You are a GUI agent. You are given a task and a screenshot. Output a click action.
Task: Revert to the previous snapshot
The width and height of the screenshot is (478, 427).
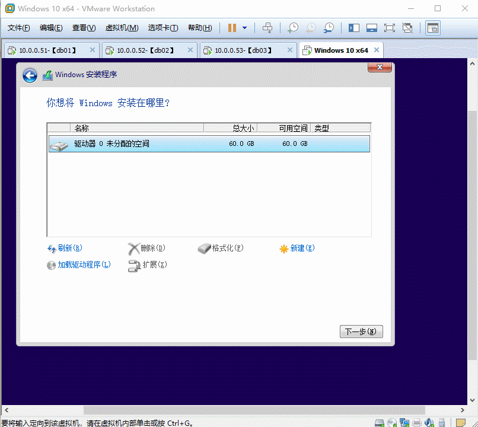(x=311, y=28)
